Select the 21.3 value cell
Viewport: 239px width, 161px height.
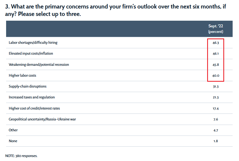coord(216,97)
